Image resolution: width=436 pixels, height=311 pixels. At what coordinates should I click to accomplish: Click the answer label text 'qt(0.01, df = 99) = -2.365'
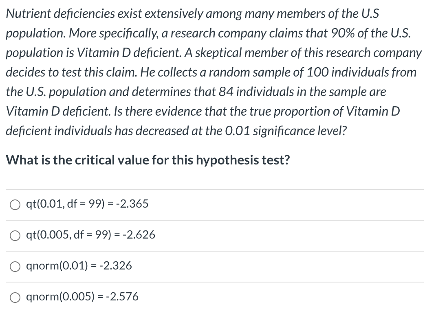click(87, 204)
